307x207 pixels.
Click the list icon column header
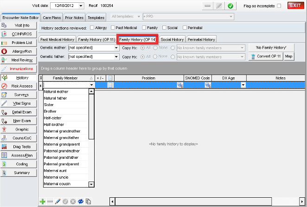coord(110,78)
